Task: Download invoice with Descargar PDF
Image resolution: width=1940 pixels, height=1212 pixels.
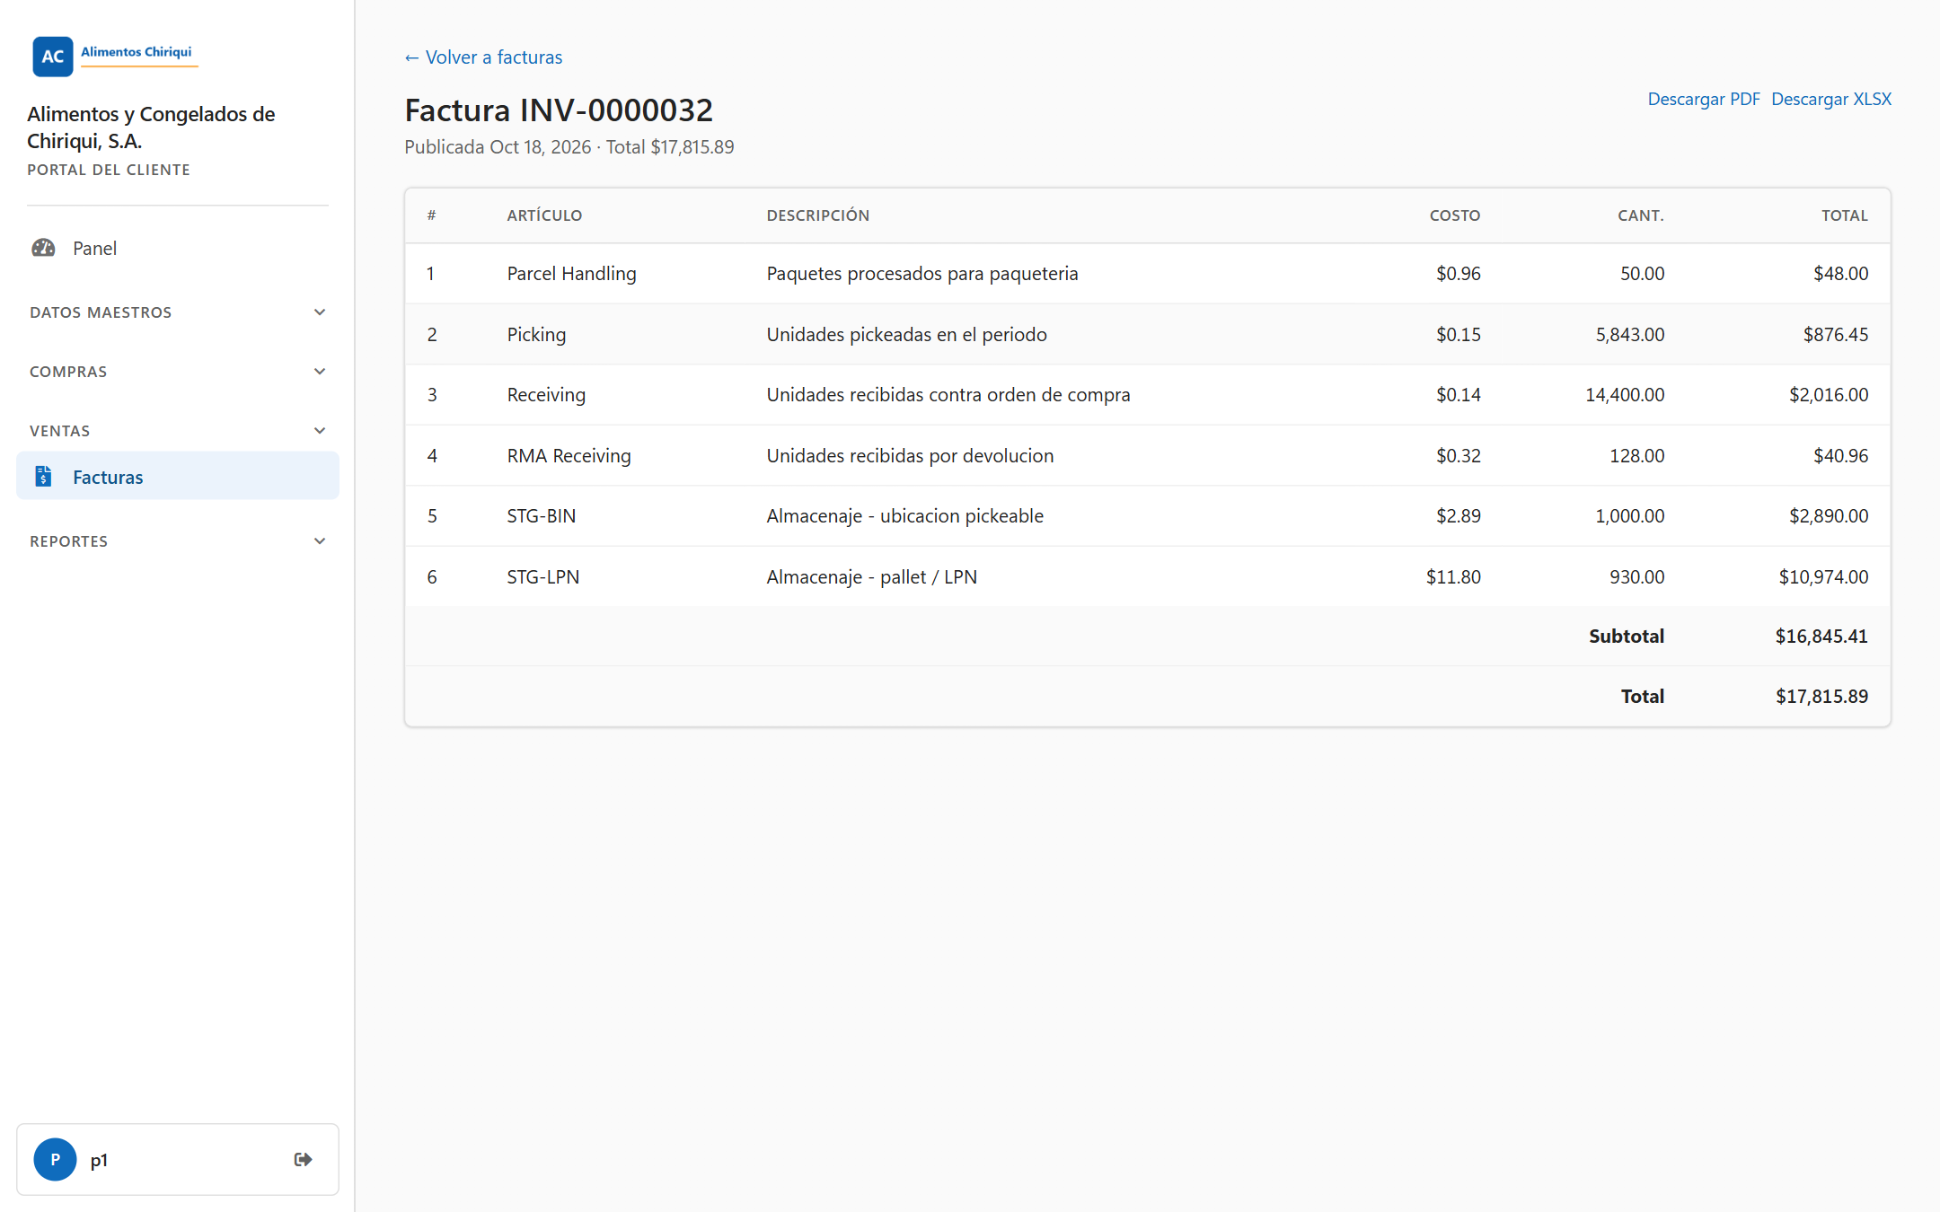Action: 1704,99
